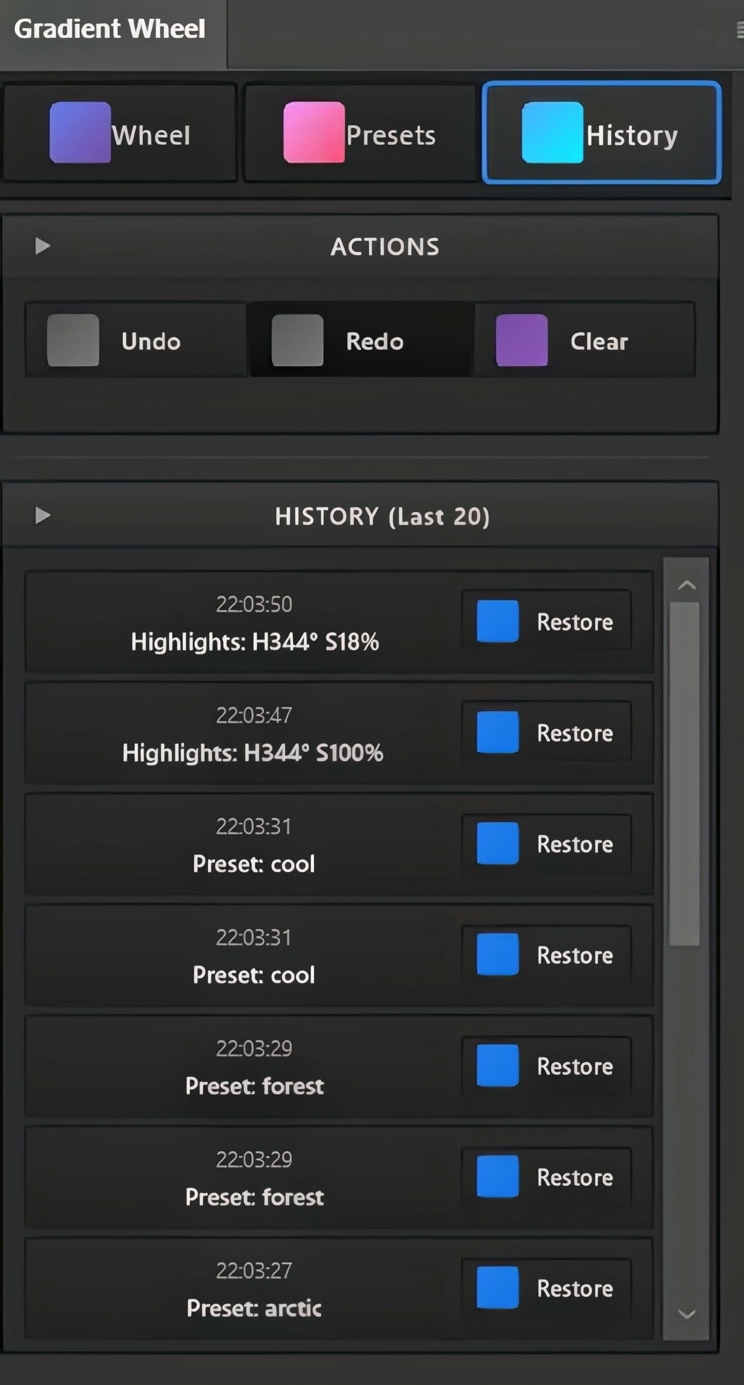Click blue icon beside Restore for H344° S18%
744x1385 pixels.
tap(498, 621)
